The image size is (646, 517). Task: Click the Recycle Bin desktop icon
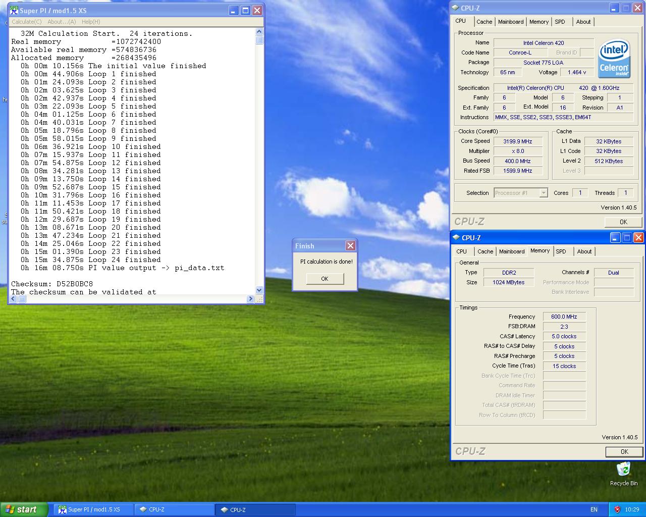(x=623, y=474)
